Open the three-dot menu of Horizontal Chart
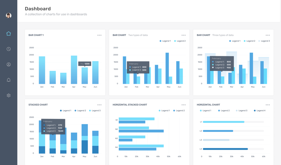The height and width of the screenshot is (165, 281). pyautogui.click(x=268, y=105)
